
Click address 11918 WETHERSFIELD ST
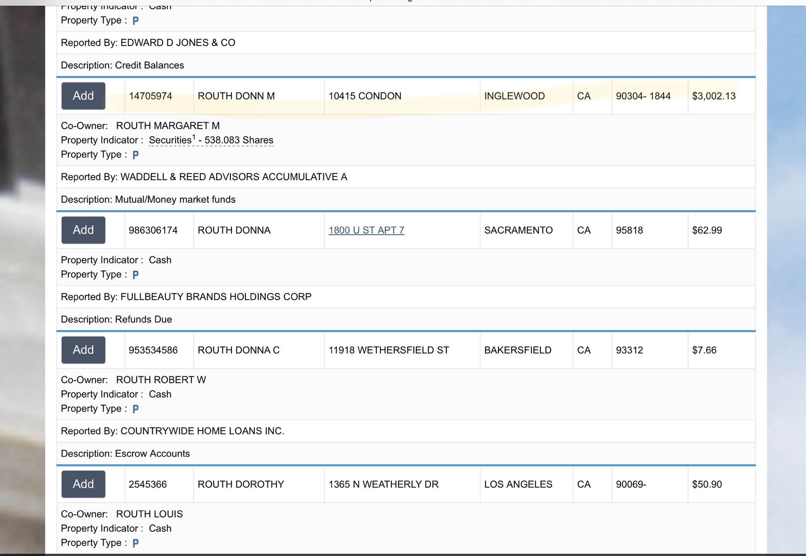[389, 350]
